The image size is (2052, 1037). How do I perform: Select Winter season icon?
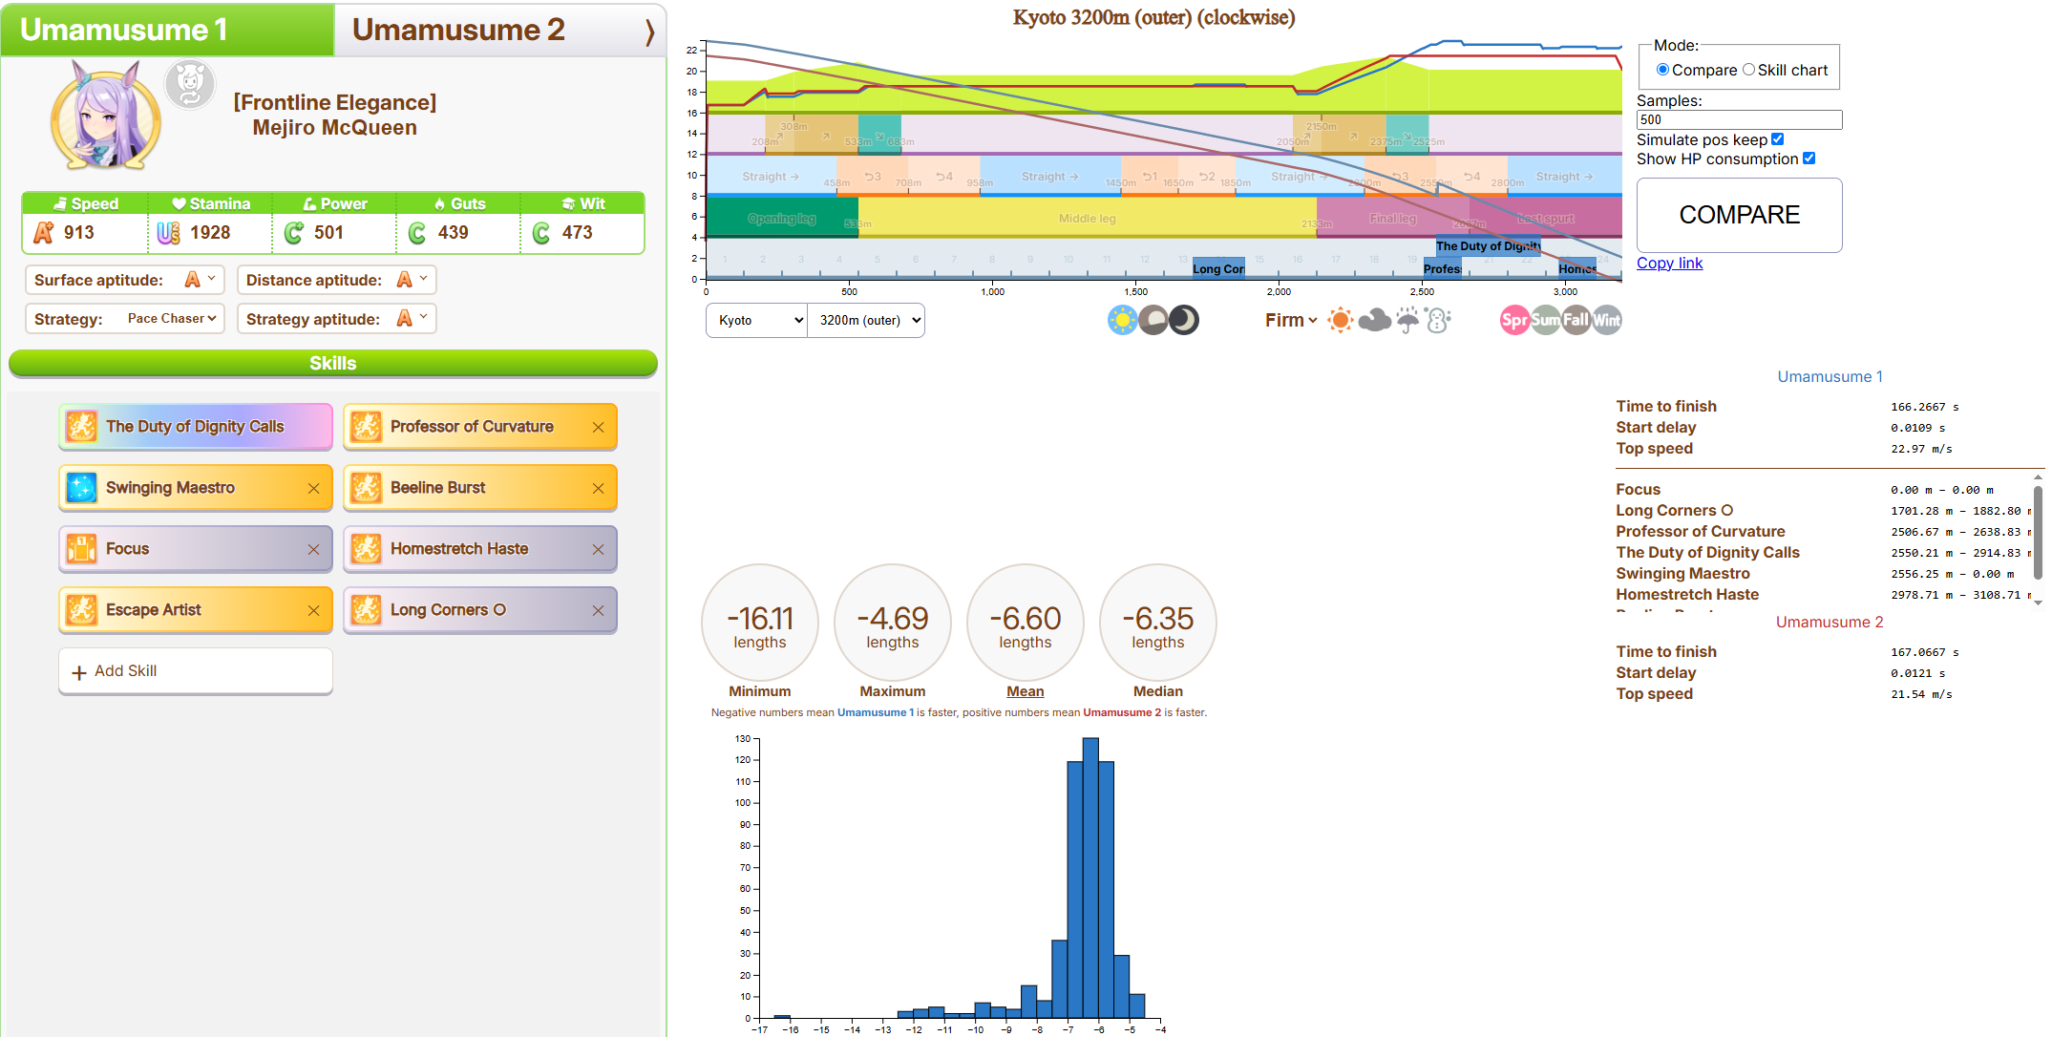[1606, 320]
